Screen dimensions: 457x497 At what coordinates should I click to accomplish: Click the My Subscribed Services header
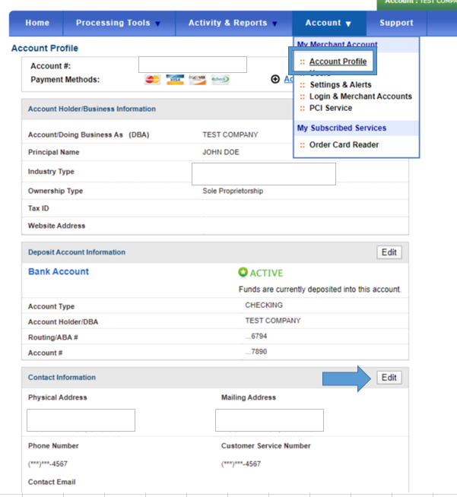pos(341,128)
